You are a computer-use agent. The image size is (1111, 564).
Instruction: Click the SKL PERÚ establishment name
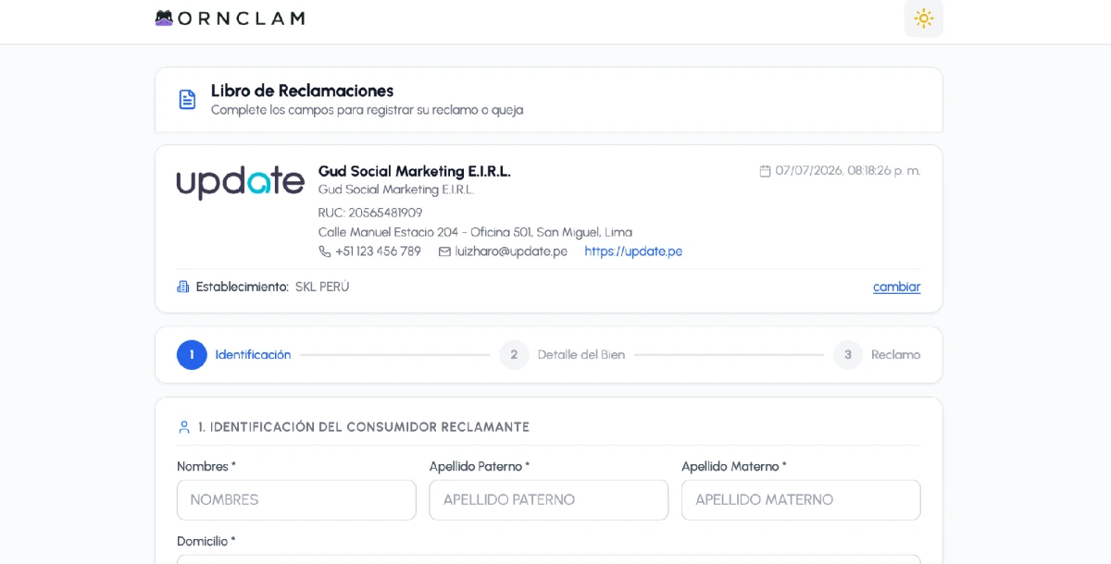point(322,287)
